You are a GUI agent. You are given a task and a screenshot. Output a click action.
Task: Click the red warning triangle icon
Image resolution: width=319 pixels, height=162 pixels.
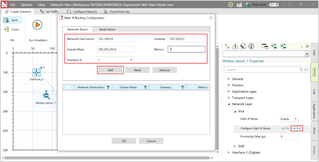(x=235, y=46)
